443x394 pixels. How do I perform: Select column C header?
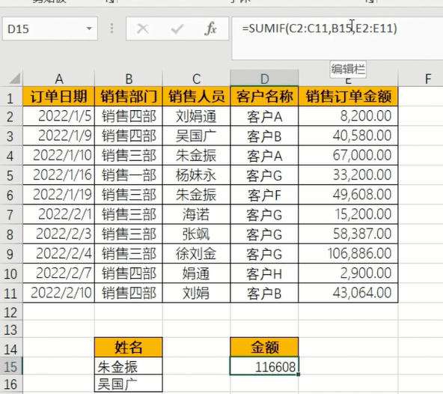point(196,79)
